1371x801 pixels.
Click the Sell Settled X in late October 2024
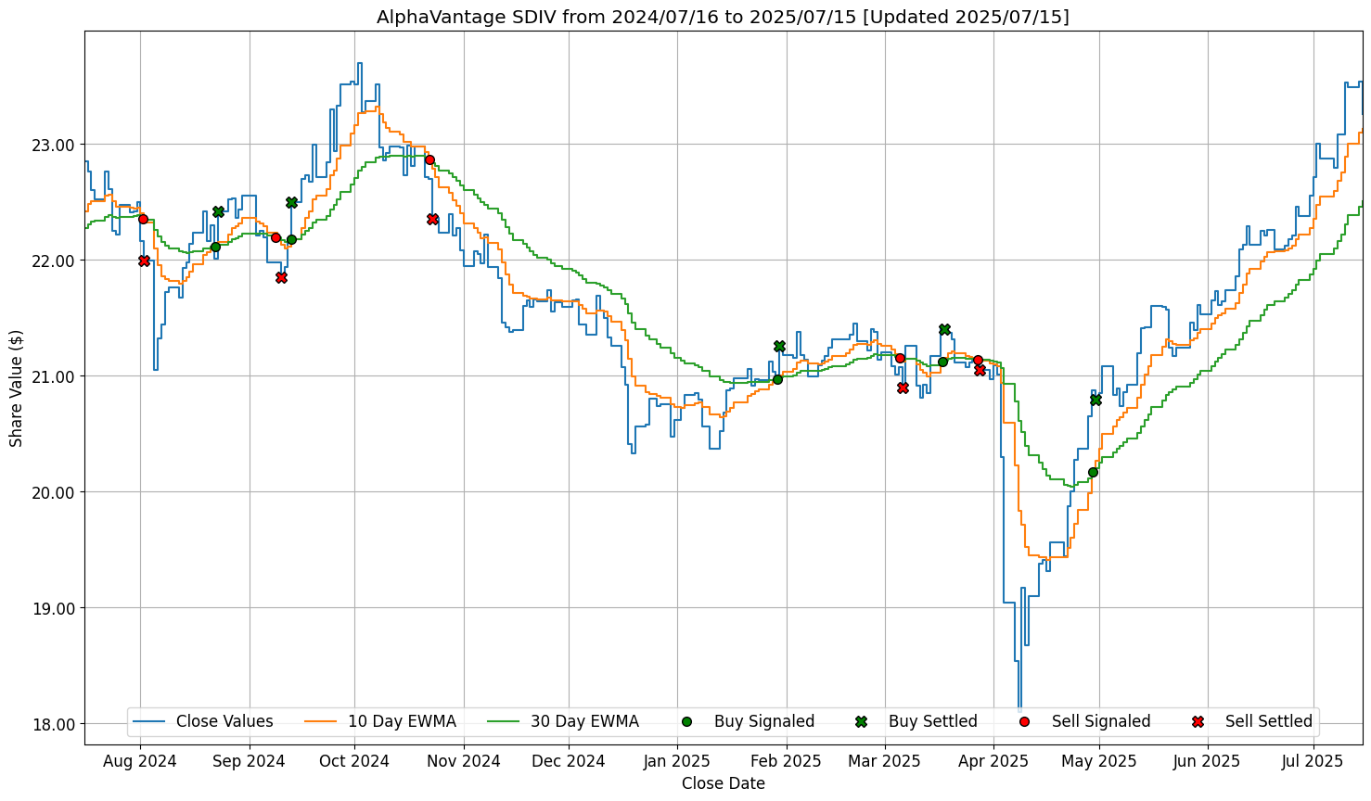pos(432,219)
